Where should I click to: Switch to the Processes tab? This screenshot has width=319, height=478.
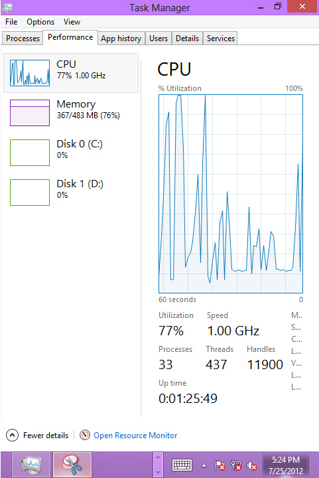(23, 39)
